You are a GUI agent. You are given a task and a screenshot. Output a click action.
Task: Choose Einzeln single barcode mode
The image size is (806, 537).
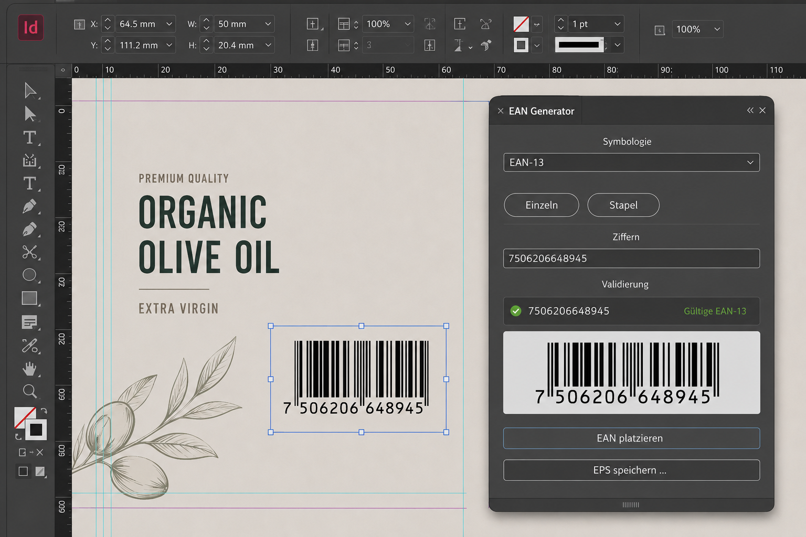(x=542, y=205)
